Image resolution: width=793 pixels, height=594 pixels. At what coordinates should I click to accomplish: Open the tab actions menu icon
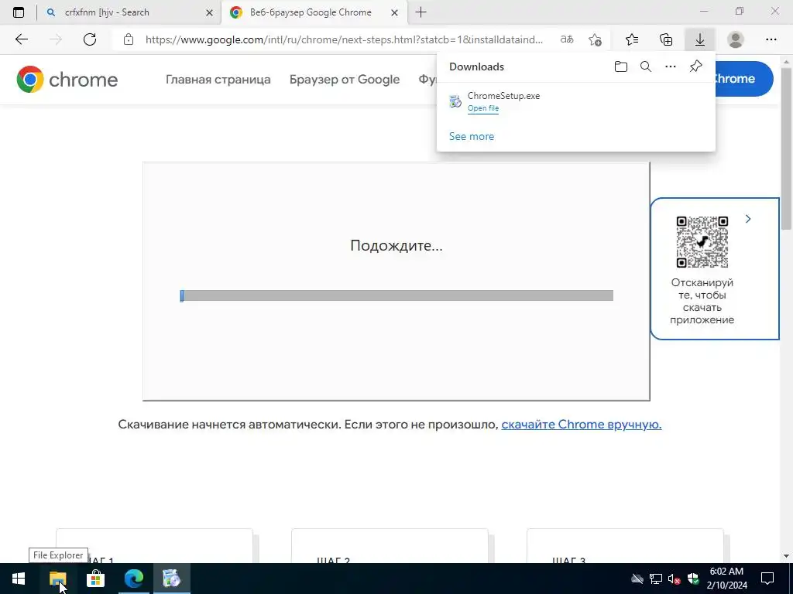pyautogui.click(x=19, y=12)
